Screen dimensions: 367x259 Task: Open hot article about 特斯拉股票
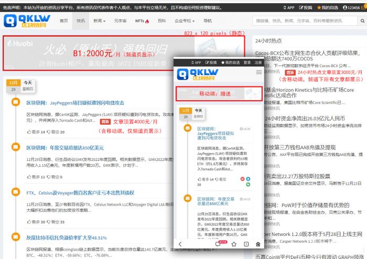click(x=297, y=176)
